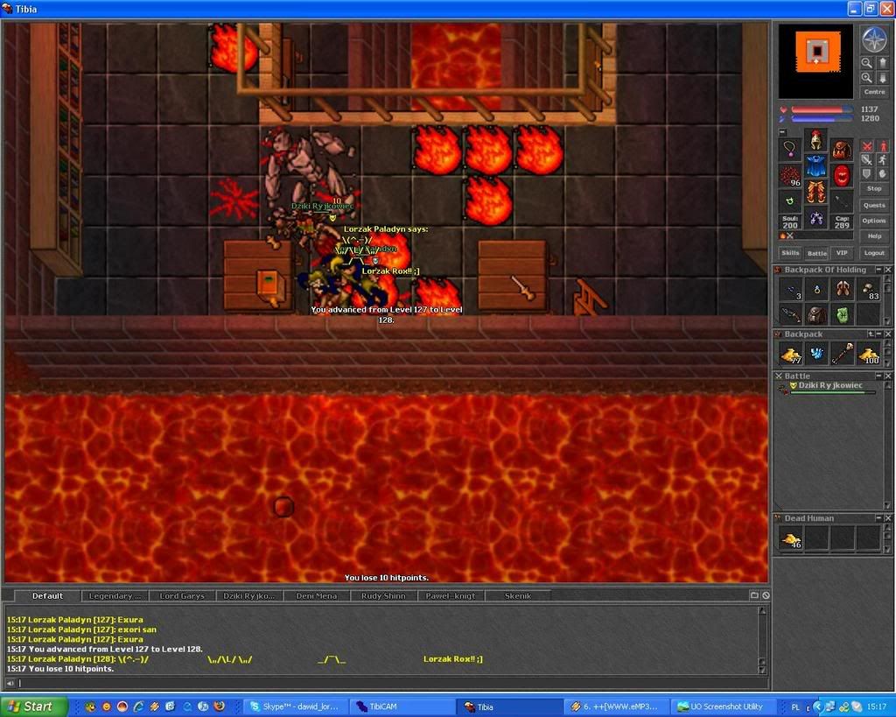Select green rune stone in Backpack Of Holding
Viewport: 896px width, 717px height.
843,314
